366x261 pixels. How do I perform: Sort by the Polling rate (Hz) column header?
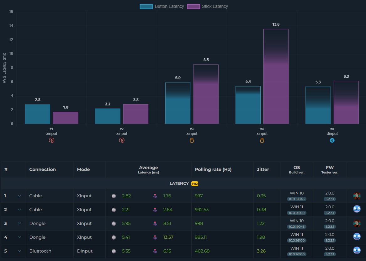(213, 169)
